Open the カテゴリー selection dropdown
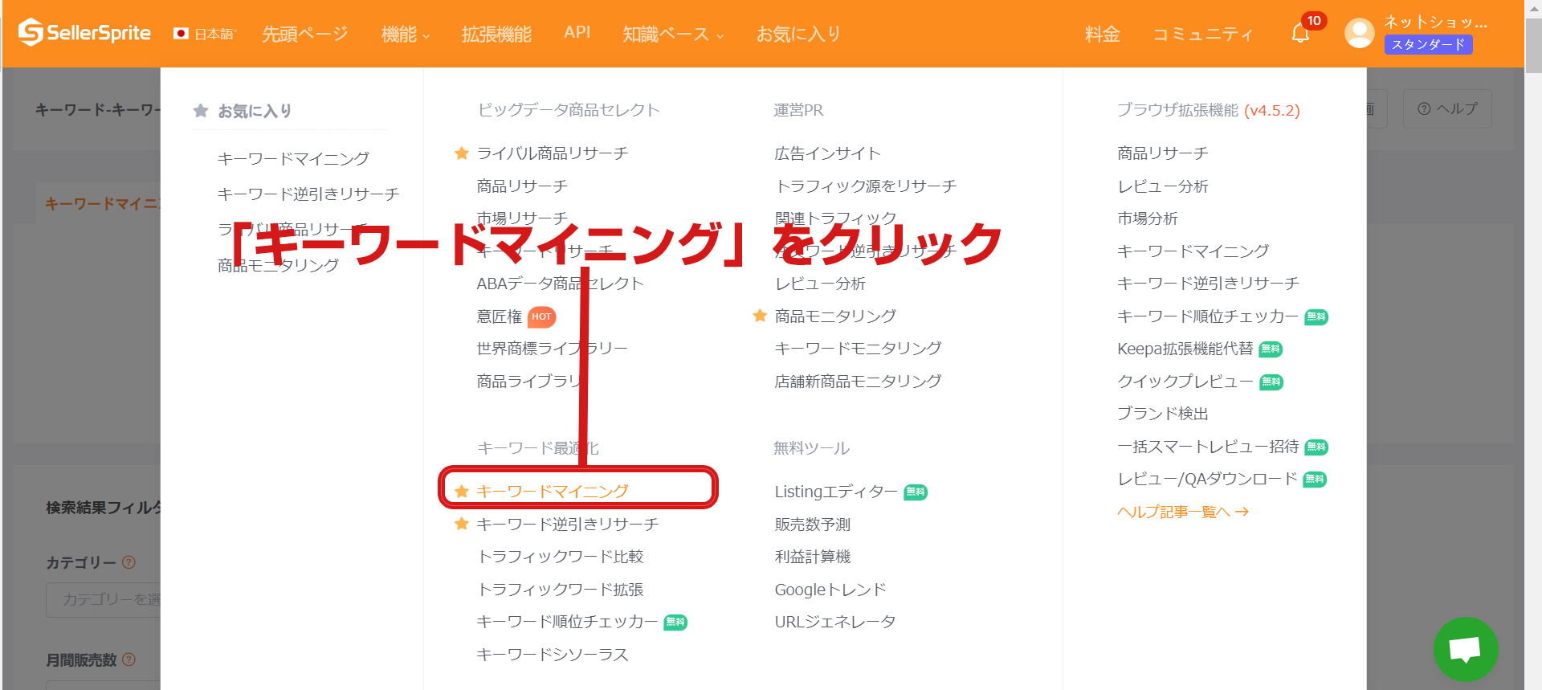The height and width of the screenshot is (690, 1542). pos(104,599)
